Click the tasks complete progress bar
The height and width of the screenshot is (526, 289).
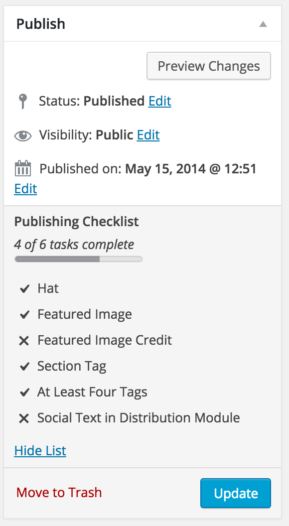click(x=79, y=259)
